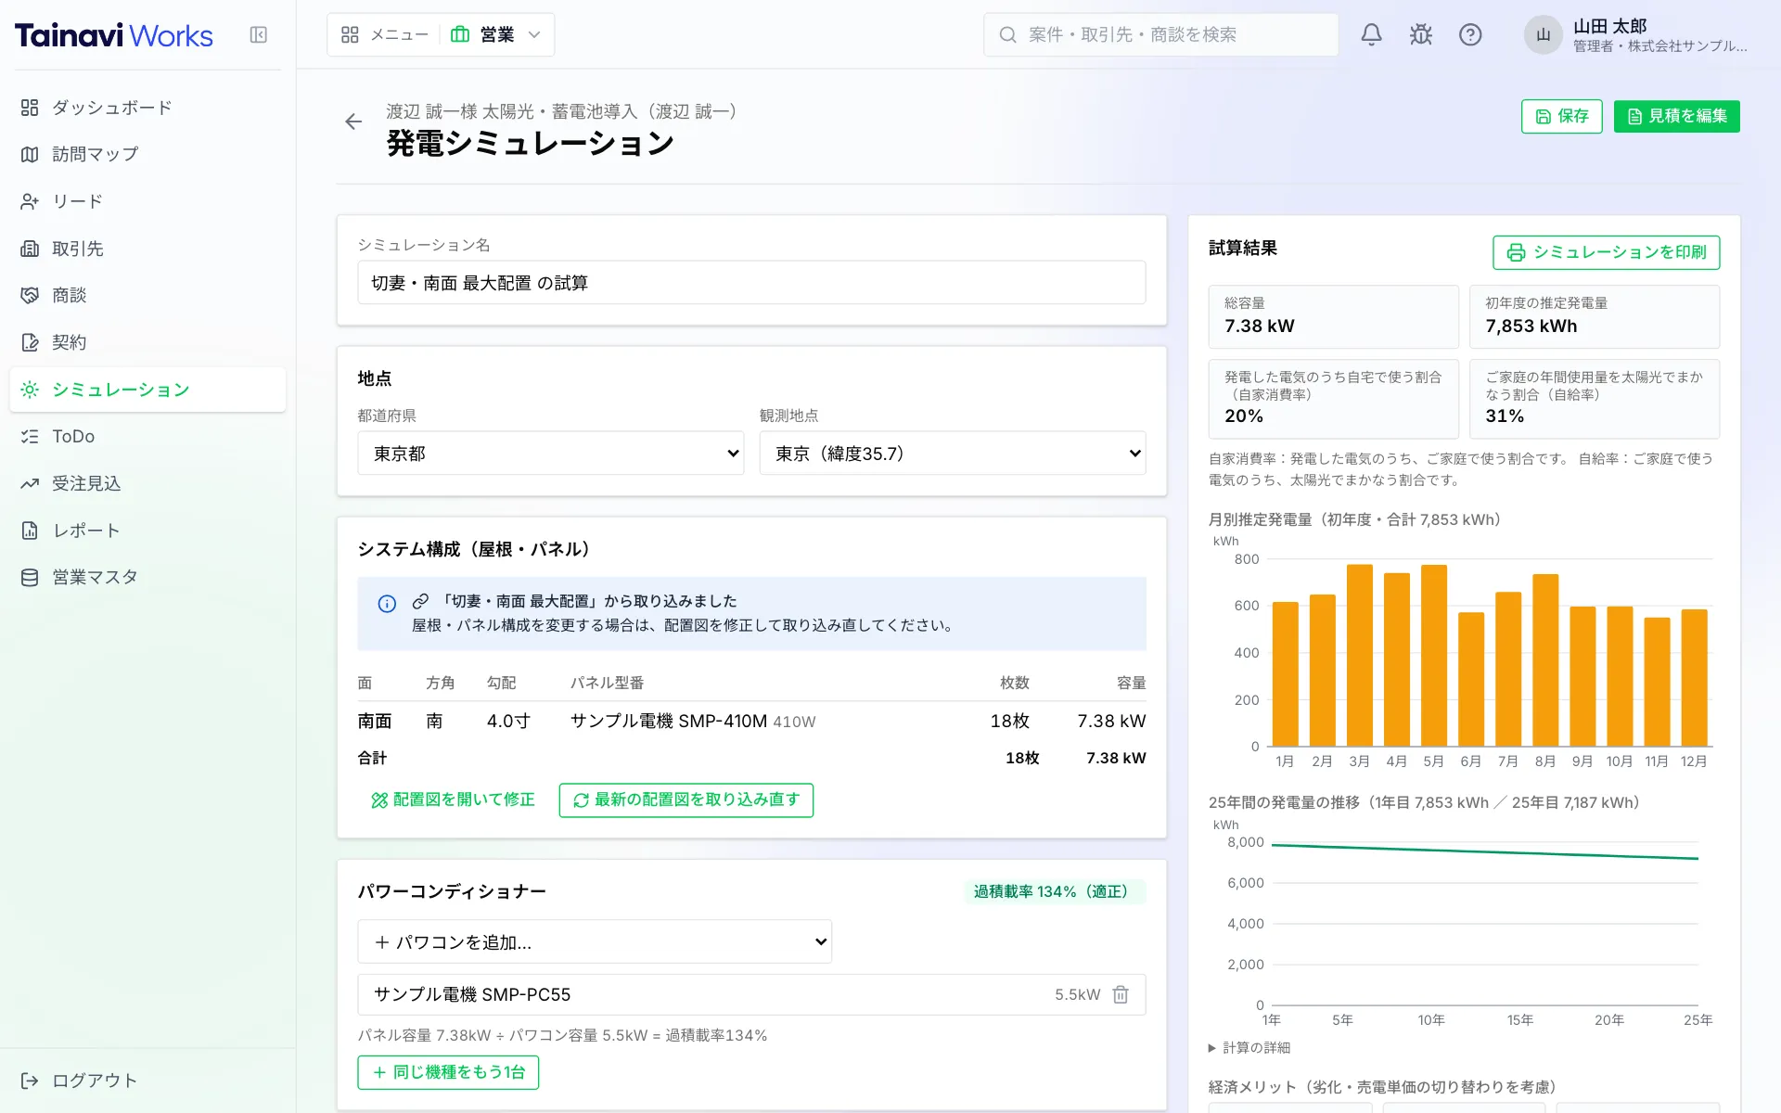Click the 見積を編集 button
Viewport: 1781px width, 1113px height.
[1677, 117]
